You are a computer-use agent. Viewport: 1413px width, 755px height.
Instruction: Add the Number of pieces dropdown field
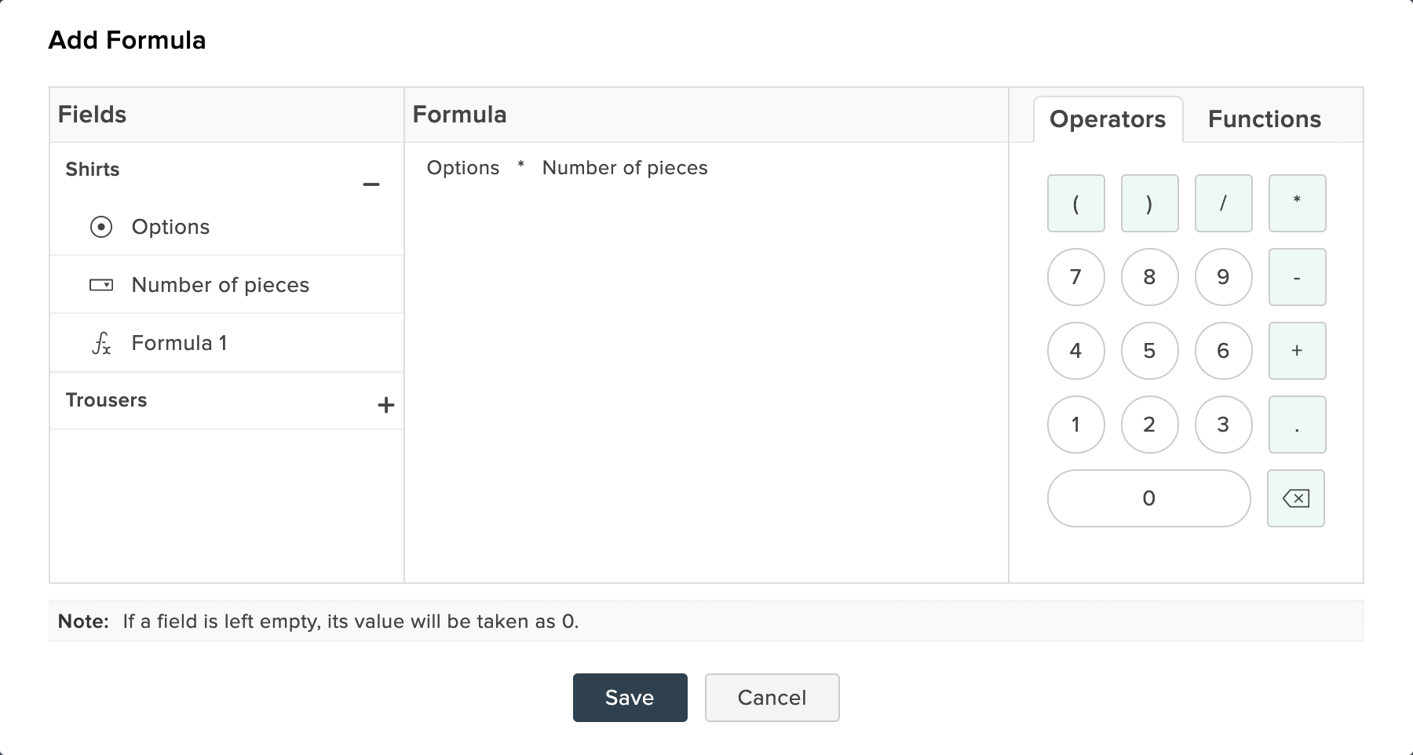point(227,285)
